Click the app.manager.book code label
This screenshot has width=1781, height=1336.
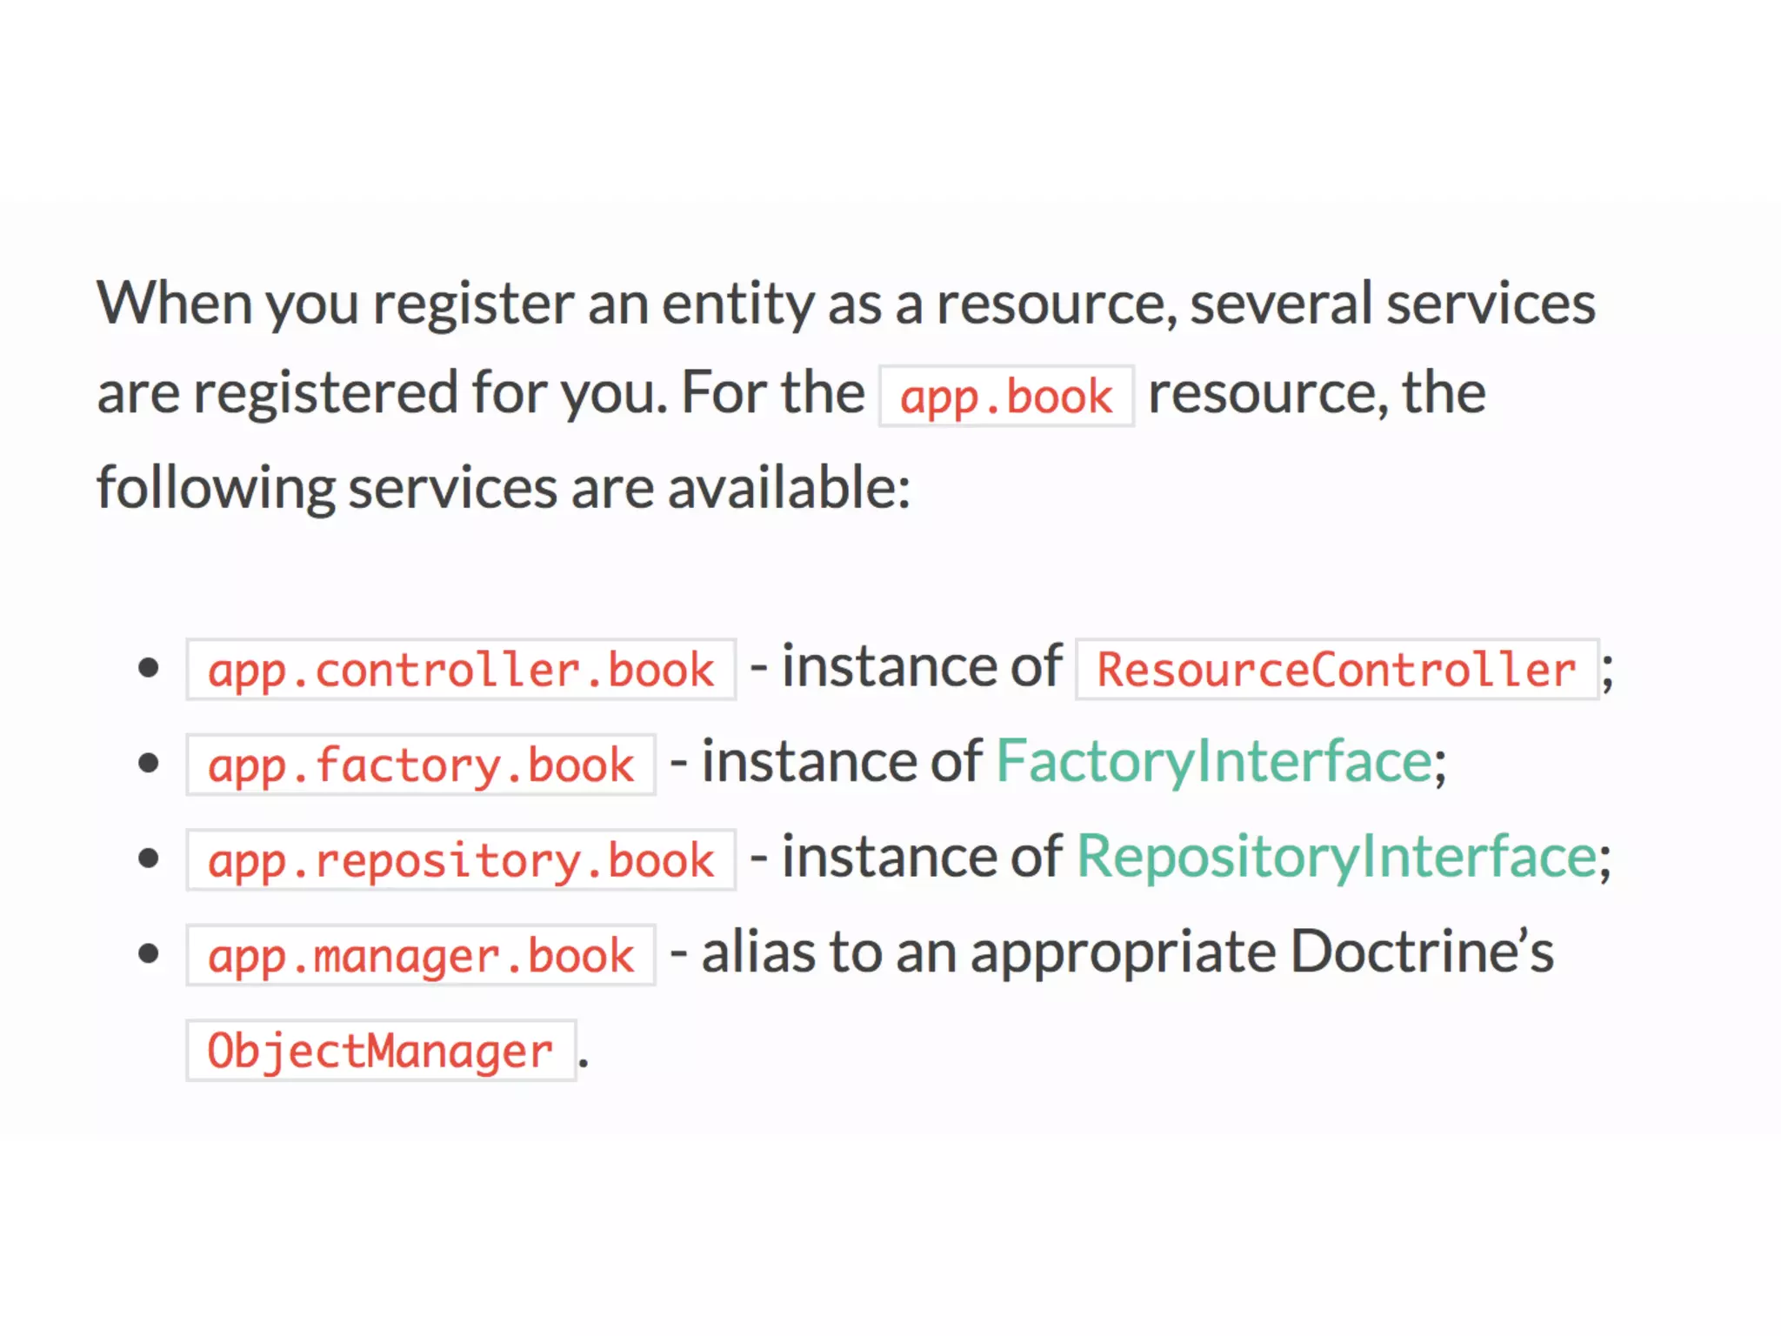pyautogui.click(x=421, y=956)
